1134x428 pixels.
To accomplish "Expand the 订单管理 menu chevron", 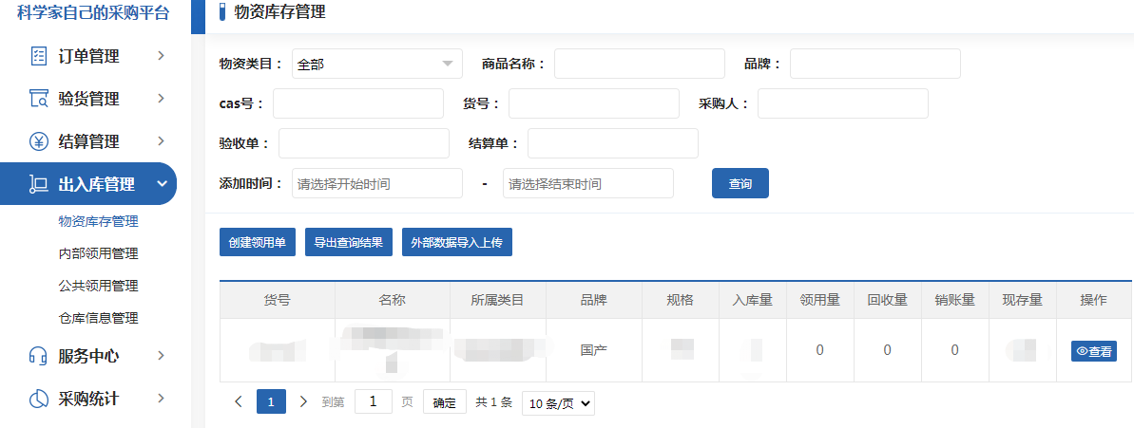I will pyautogui.click(x=161, y=56).
